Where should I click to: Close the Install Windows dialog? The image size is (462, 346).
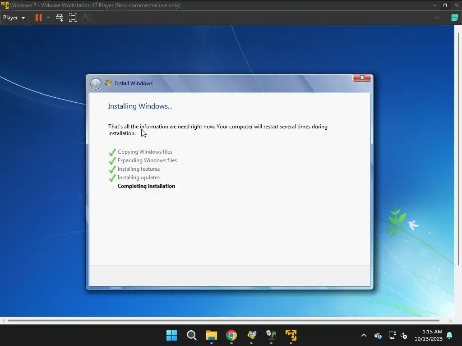[362, 77]
